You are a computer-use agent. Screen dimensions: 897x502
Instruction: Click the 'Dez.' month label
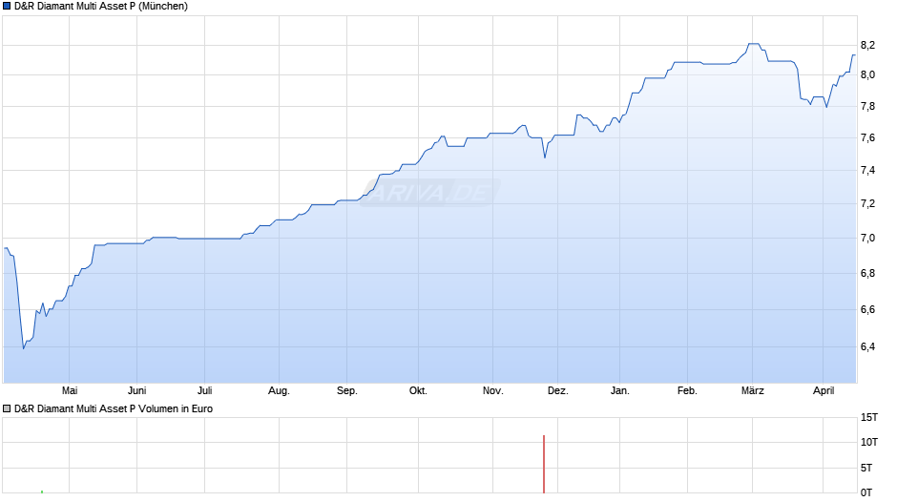pos(558,390)
